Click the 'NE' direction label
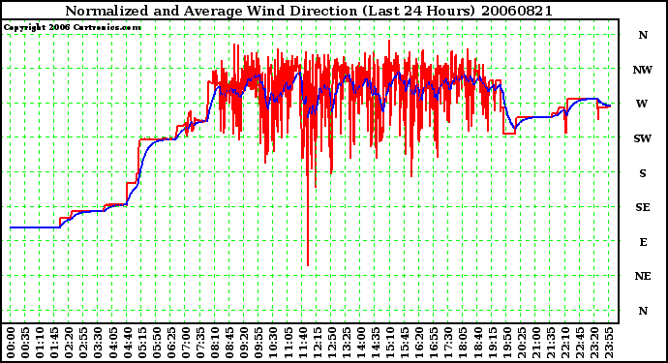This screenshot has height=363, width=668. pos(643,277)
